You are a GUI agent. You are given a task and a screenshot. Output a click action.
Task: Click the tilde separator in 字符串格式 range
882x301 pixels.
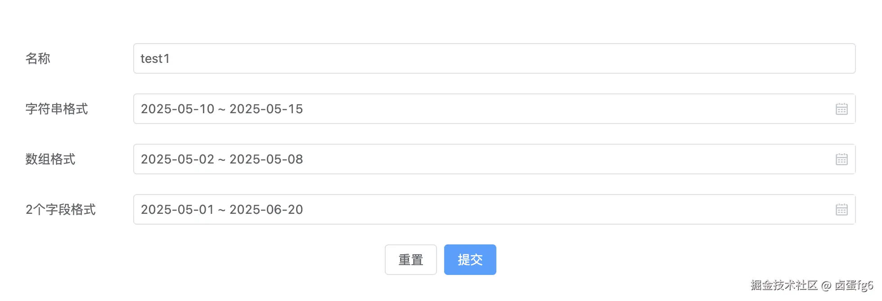click(222, 110)
